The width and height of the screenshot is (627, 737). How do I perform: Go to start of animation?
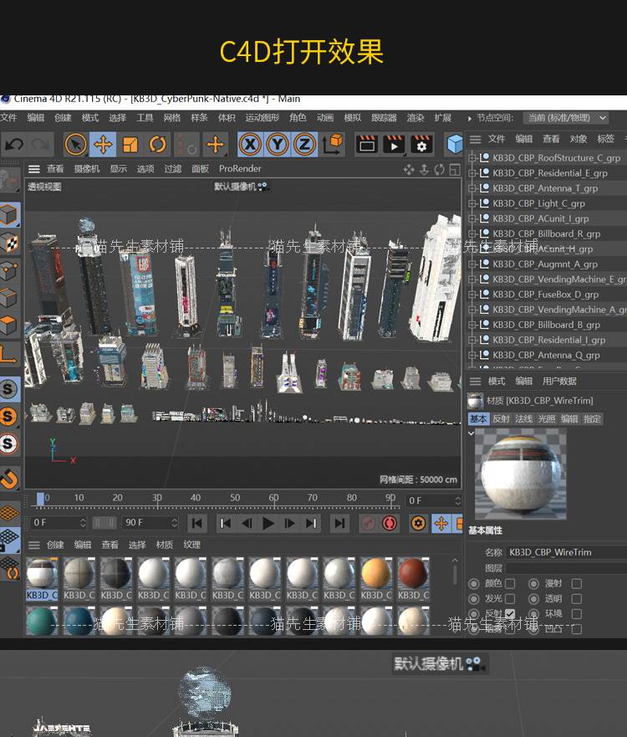click(197, 523)
